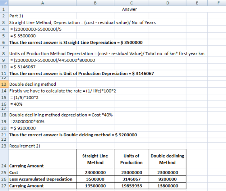
Task: Click carrying amount 13800000
Action: (x=168, y=186)
